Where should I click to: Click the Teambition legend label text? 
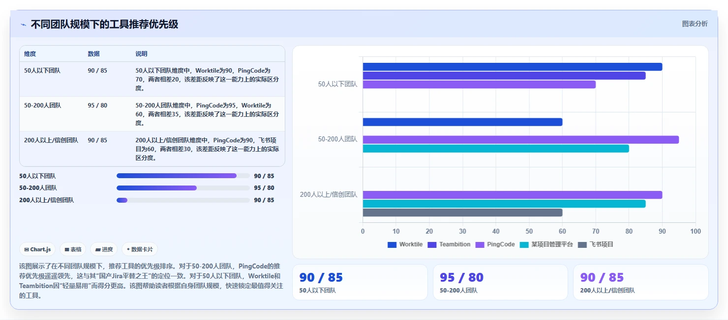[x=455, y=244]
